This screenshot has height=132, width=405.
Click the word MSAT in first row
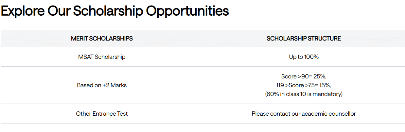85,57
